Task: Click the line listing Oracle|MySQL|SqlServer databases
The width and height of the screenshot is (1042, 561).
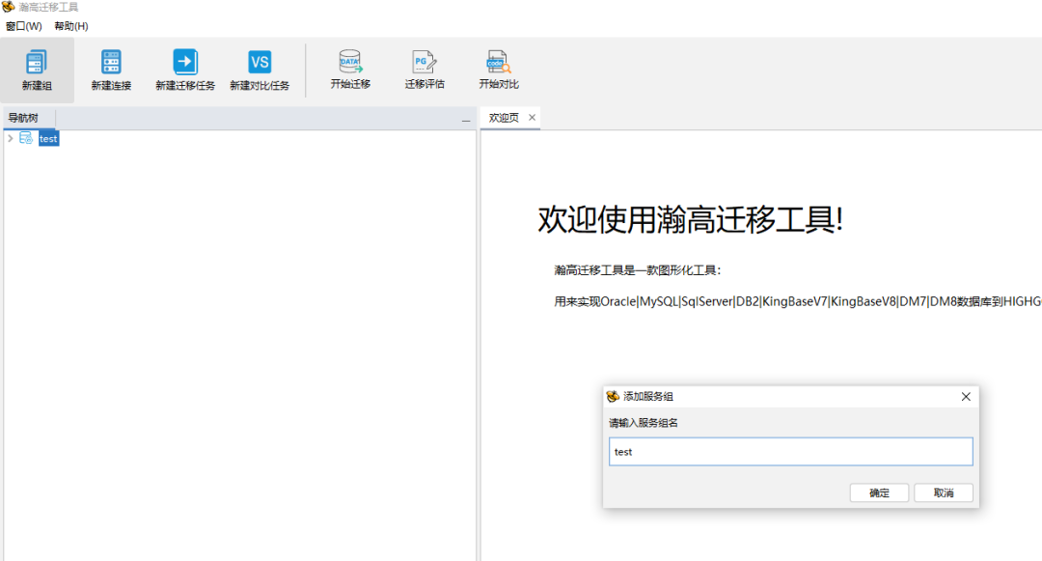Action: point(798,301)
